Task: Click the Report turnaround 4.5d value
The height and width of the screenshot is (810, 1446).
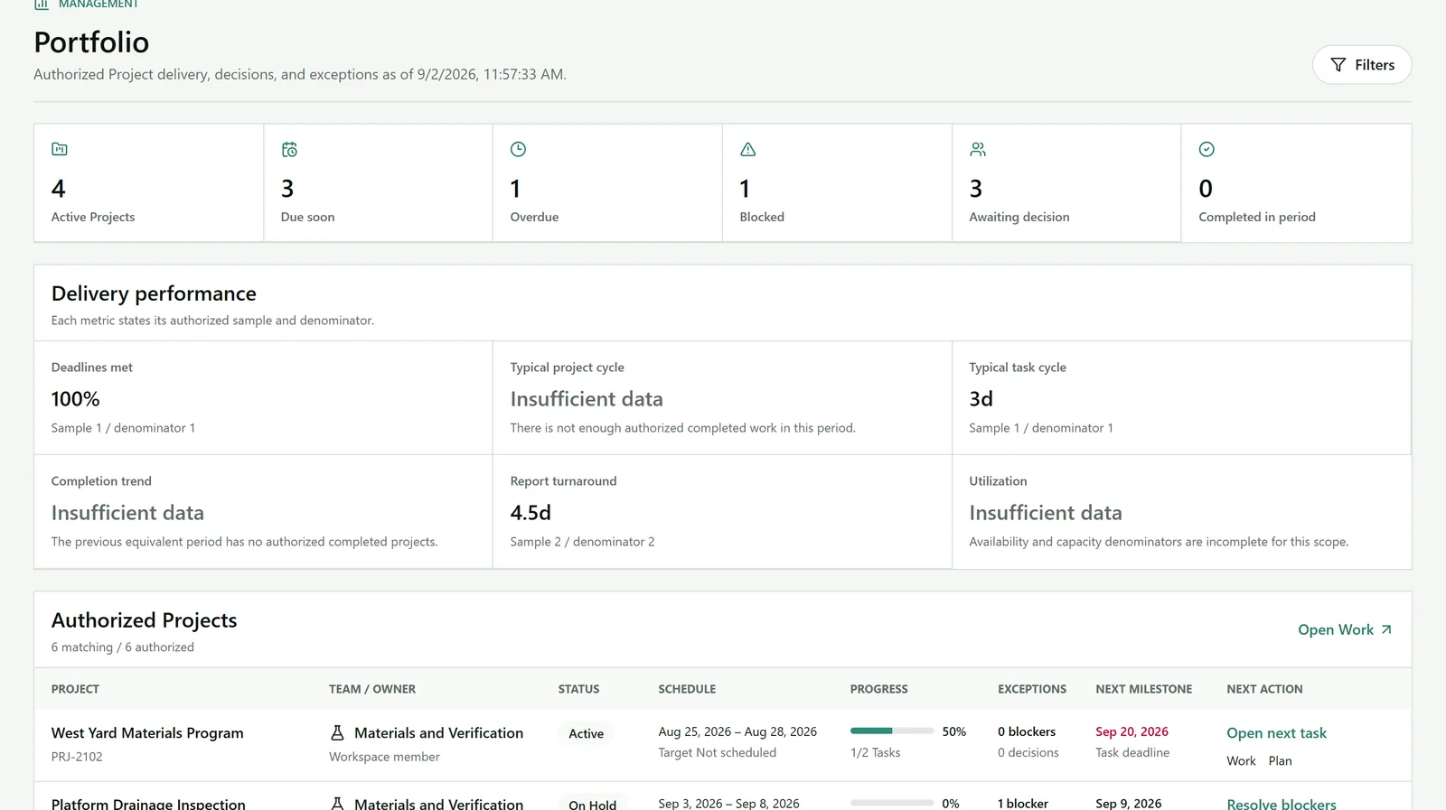Action: (531, 513)
